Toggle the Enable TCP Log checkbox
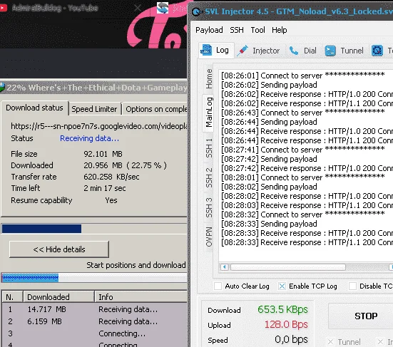 pyautogui.click(x=282, y=286)
